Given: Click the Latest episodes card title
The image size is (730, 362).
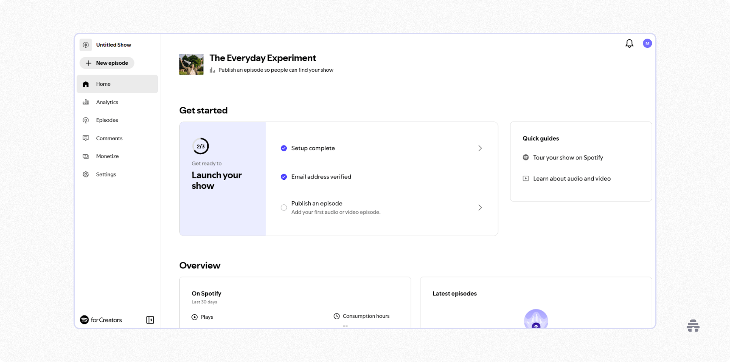Looking at the screenshot, I should (455, 294).
